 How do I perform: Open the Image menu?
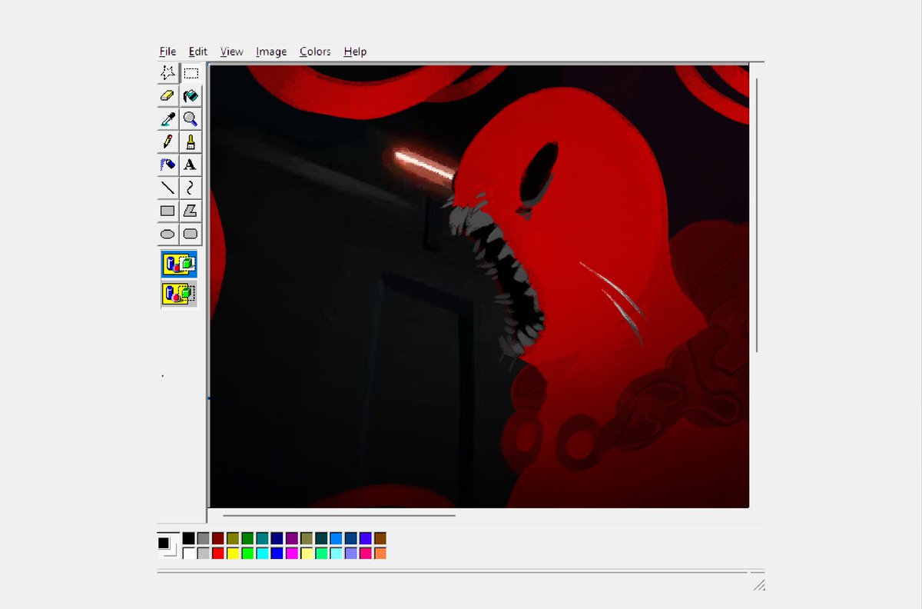tap(271, 52)
